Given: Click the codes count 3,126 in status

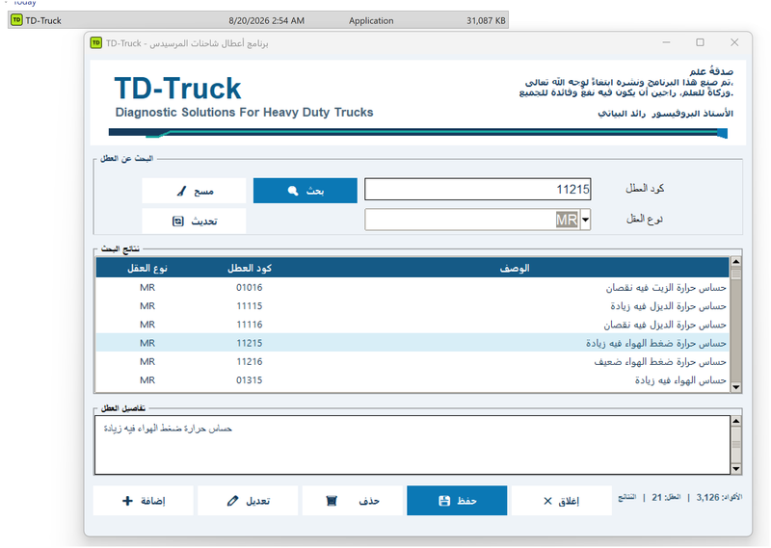Looking at the screenshot, I should coord(707,497).
